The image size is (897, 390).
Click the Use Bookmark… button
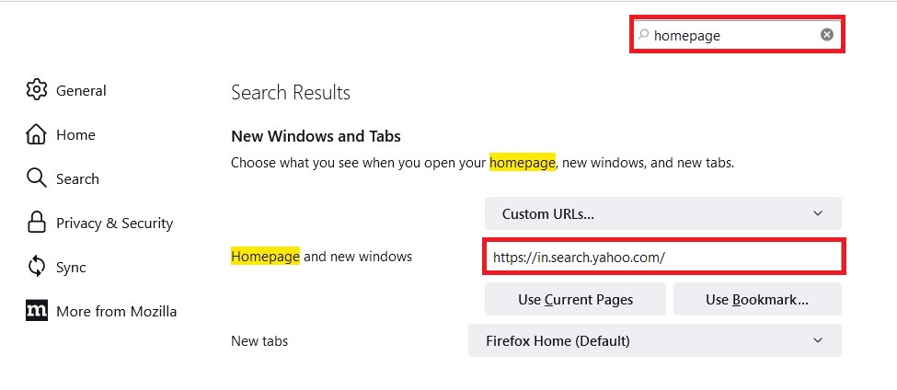tap(757, 299)
